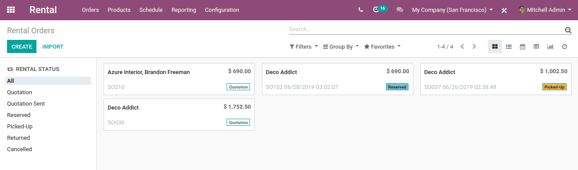Viewport: 578px width, 170px height.
Task: Switch to calendar view
Action: (523, 46)
